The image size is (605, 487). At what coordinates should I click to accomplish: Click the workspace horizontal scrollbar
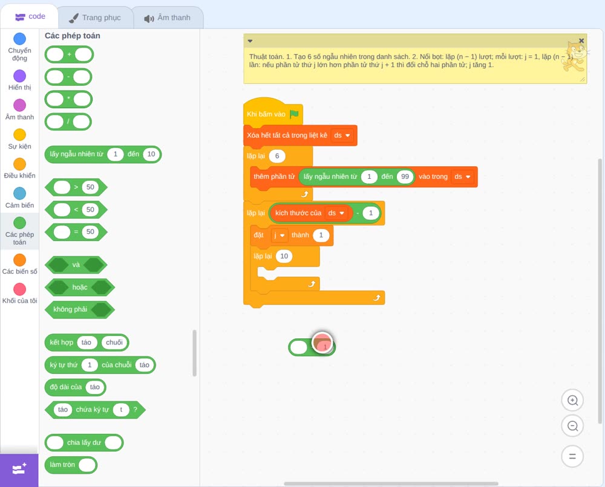[x=391, y=483]
